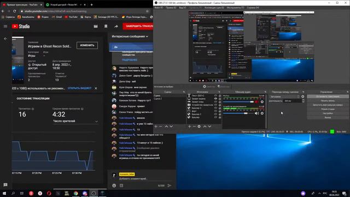This screenshot has width=350, height=197.
Task: Pop out OBS Audio Mixer dock panel
Action: pyautogui.click(x=265, y=92)
